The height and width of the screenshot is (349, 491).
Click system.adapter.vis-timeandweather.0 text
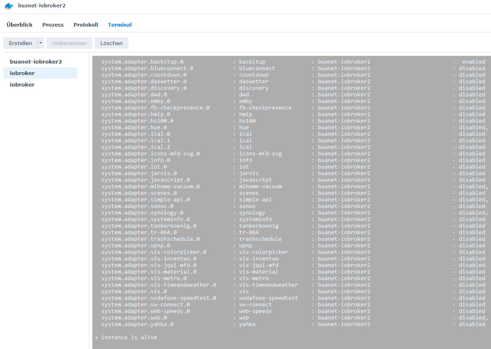point(159,285)
